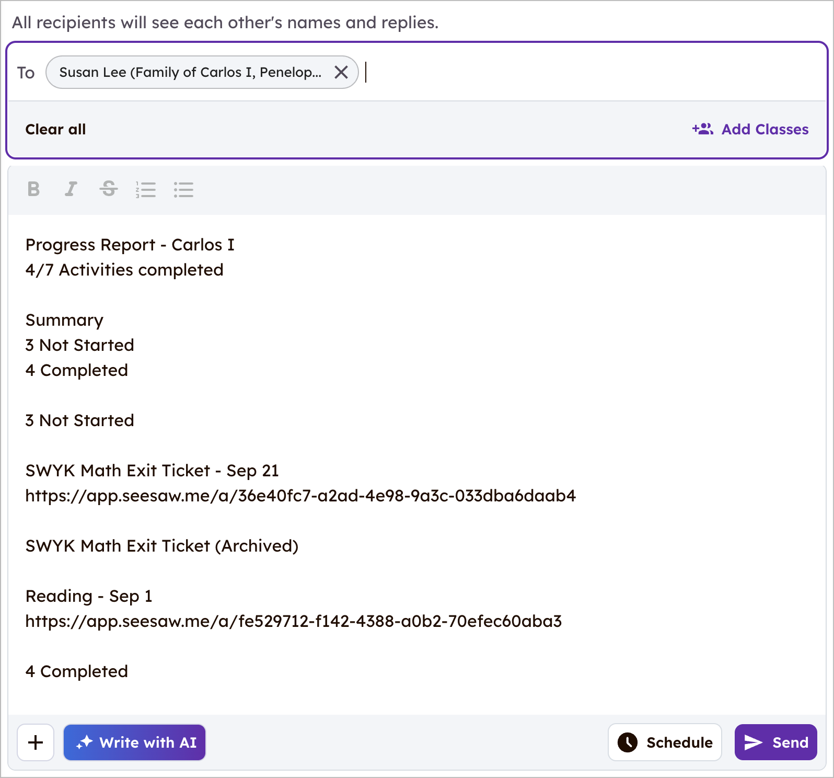Screen dimensions: 834x778
Task: Insert a bulleted list
Action: [x=183, y=189]
